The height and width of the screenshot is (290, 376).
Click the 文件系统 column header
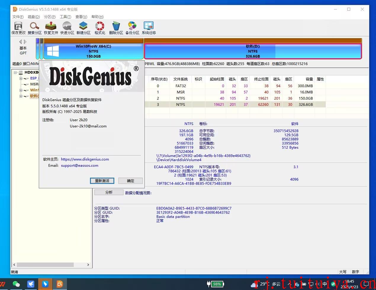181,79
